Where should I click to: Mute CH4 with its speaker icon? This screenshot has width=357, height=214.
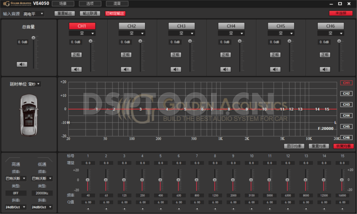point(226,69)
